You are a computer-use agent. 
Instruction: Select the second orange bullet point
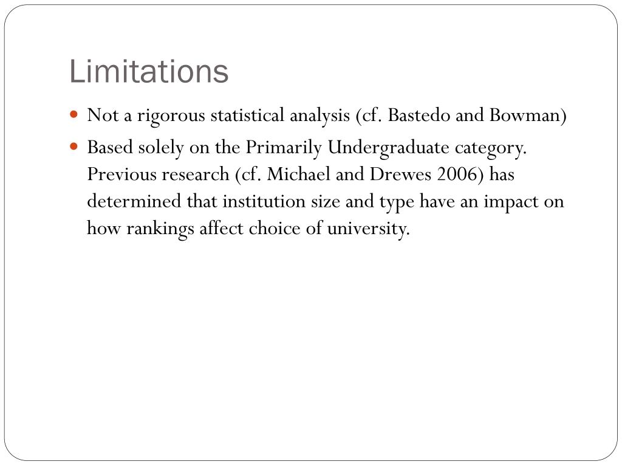point(73,147)
